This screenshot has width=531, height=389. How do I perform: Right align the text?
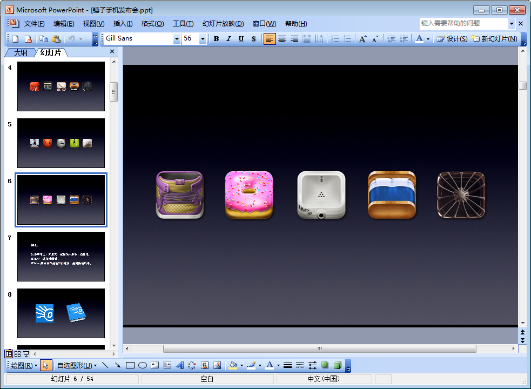(x=294, y=38)
